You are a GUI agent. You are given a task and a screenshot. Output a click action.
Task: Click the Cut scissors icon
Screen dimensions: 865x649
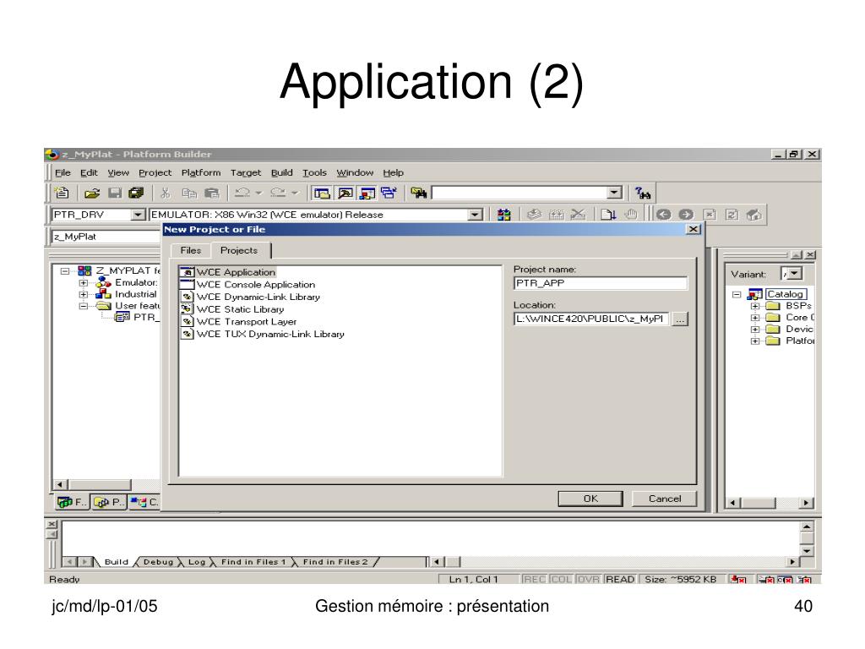pyautogui.click(x=165, y=193)
